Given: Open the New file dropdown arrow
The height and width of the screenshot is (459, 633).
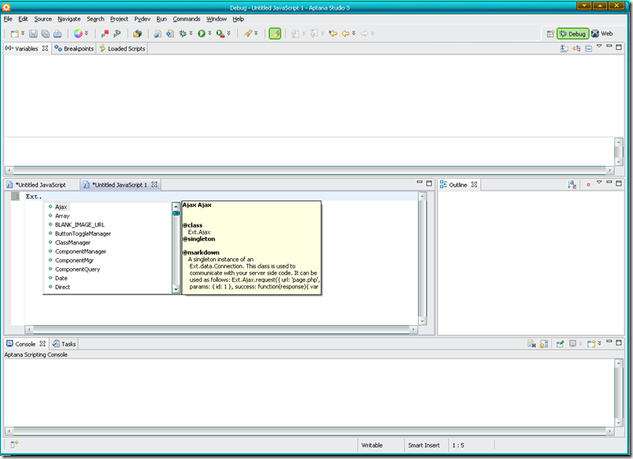Looking at the screenshot, I should click(x=23, y=33).
